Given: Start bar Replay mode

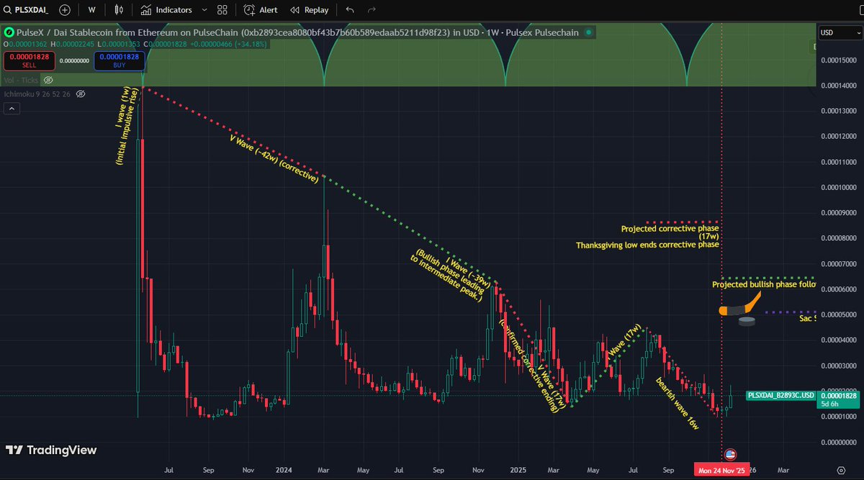Looking at the screenshot, I should (309, 10).
